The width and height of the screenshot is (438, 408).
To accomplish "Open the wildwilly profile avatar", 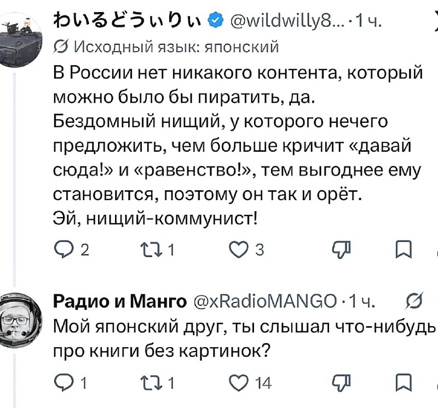I will tap(20, 39).
